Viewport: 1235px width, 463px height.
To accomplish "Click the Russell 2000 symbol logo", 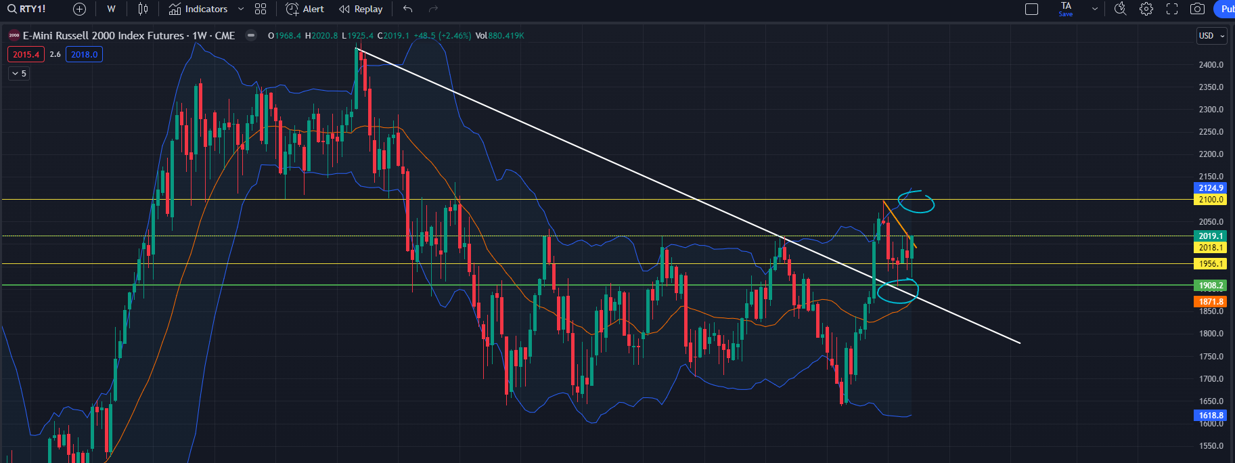I will [14, 36].
